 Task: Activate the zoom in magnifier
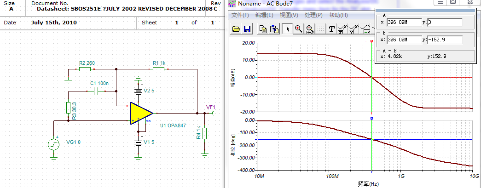point(298,29)
